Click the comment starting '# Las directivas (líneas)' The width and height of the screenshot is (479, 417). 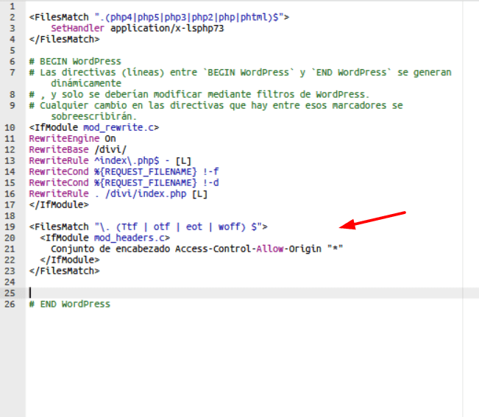pos(240,72)
